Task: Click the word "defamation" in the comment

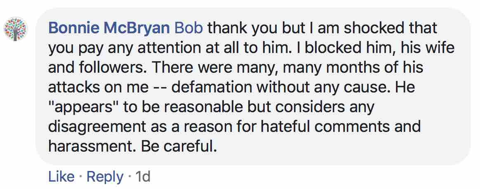Action: (x=211, y=88)
